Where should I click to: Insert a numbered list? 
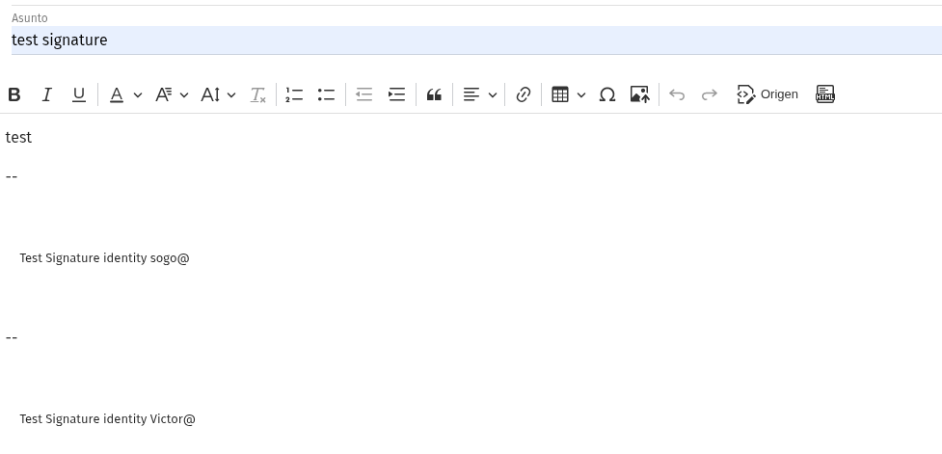[x=294, y=94]
